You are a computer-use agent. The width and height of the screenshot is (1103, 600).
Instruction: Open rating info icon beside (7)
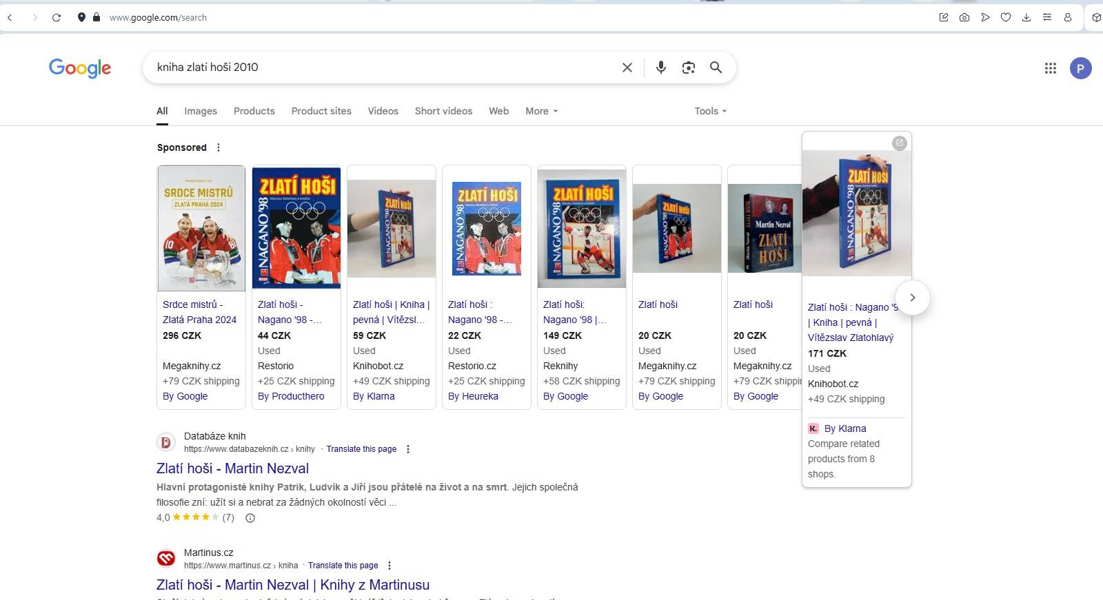(x=250, y=518)
